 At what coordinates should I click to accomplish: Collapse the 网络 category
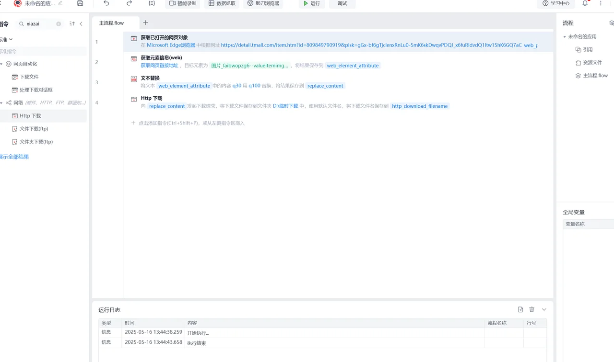(1, 102)
